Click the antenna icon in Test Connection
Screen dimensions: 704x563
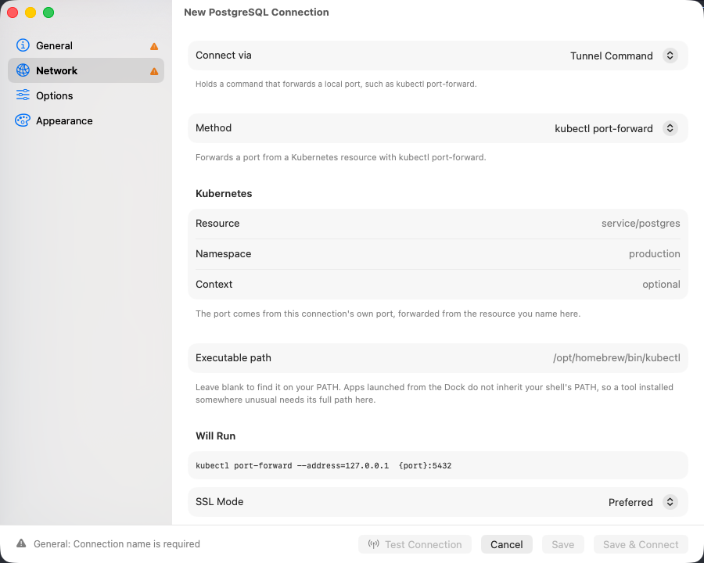point(374,544)
